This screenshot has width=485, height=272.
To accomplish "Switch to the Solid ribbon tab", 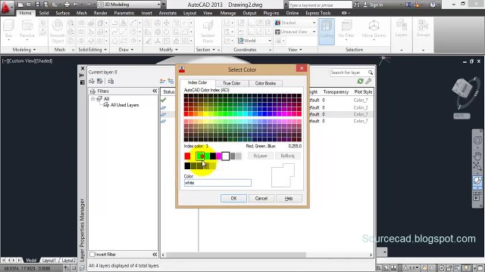I will pos(44,13).
